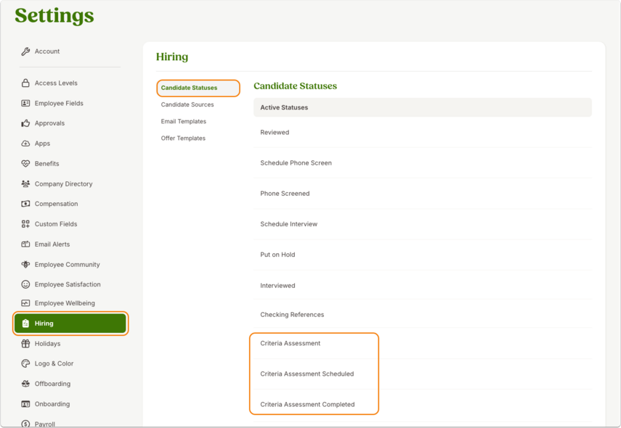Viewport: 621px width, 428px height.
Task: Select the Interviewed status row
Action: point(423,285)
